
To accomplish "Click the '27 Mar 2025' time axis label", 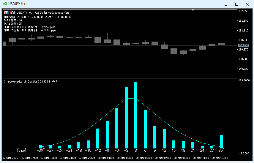I will [10, 158].
